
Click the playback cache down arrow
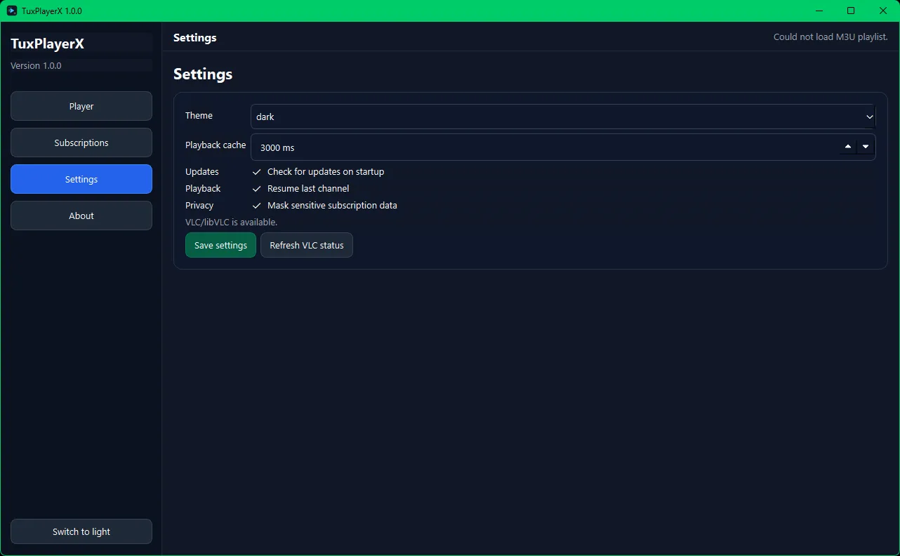point(866,147)
